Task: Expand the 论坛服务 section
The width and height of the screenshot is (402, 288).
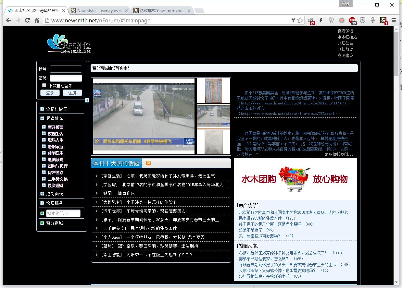Action: 42,203
